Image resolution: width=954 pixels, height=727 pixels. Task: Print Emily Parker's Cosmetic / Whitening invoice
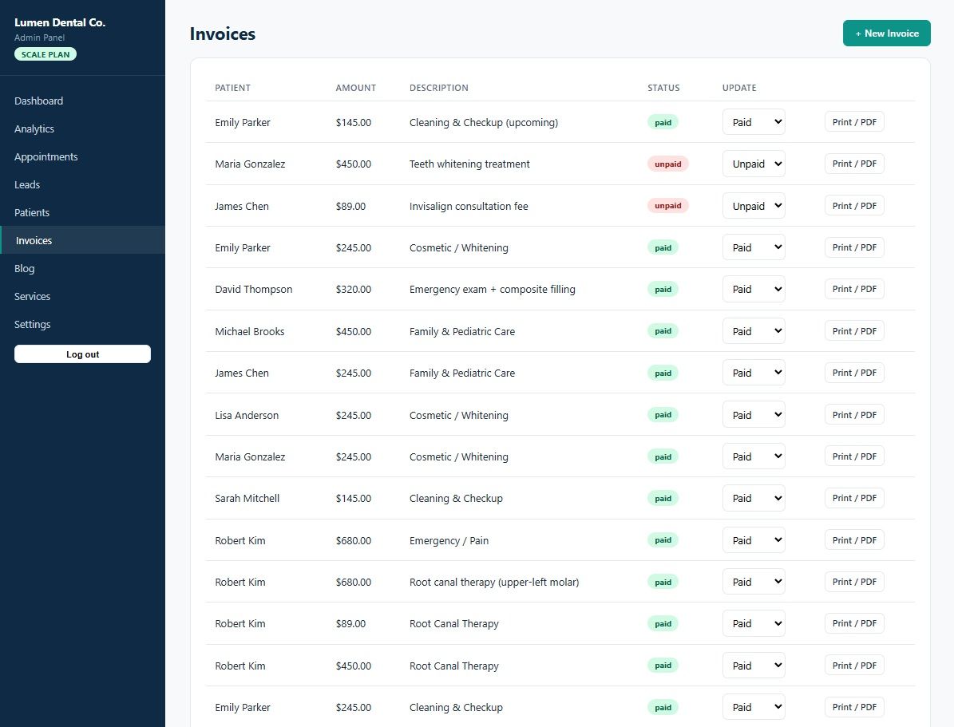click(x=854, y=247)
